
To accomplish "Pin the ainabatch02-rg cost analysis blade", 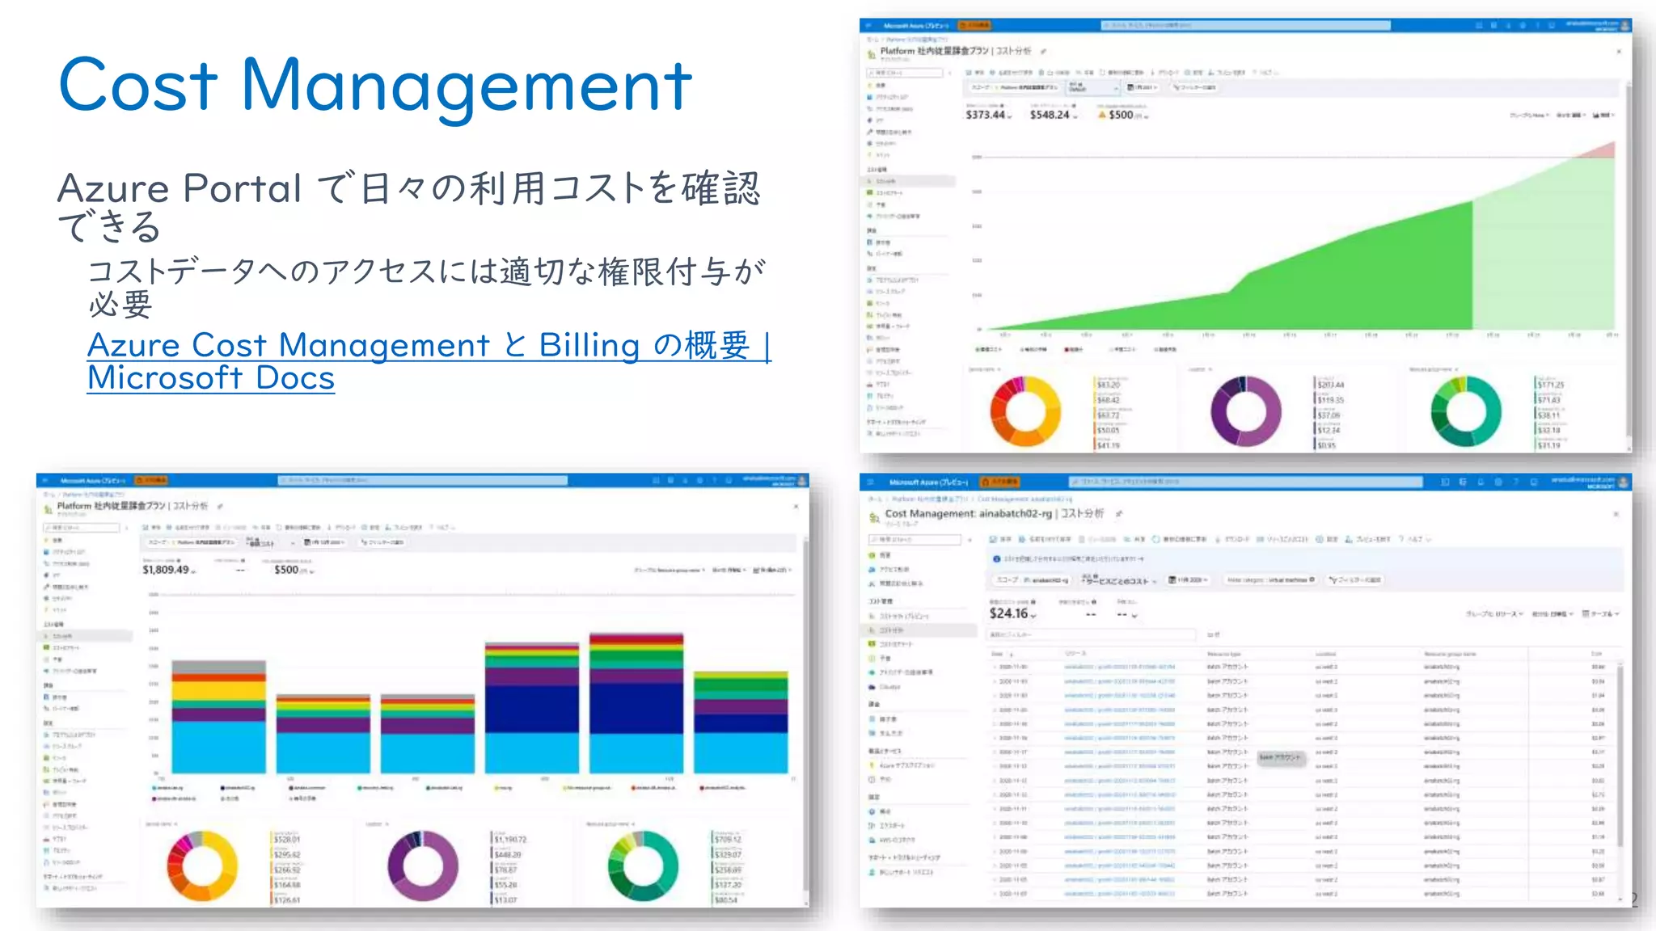I will click(x=1119, y=514).
